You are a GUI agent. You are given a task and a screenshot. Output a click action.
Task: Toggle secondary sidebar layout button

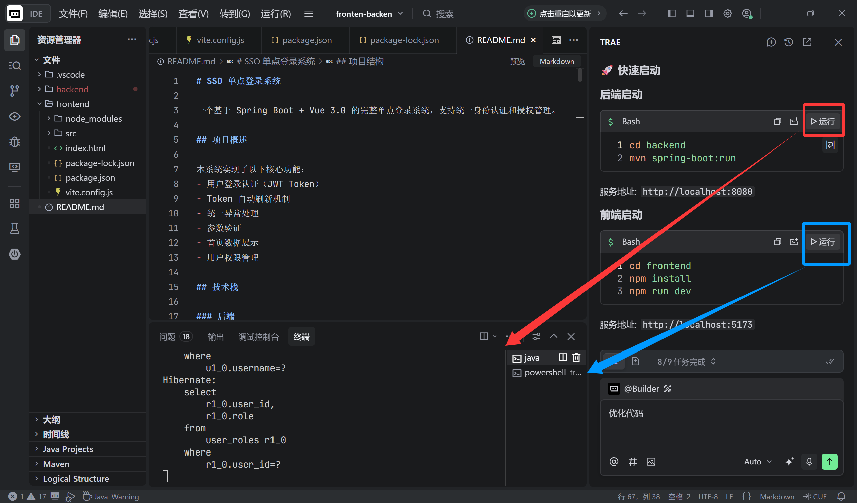coord(709,14)
